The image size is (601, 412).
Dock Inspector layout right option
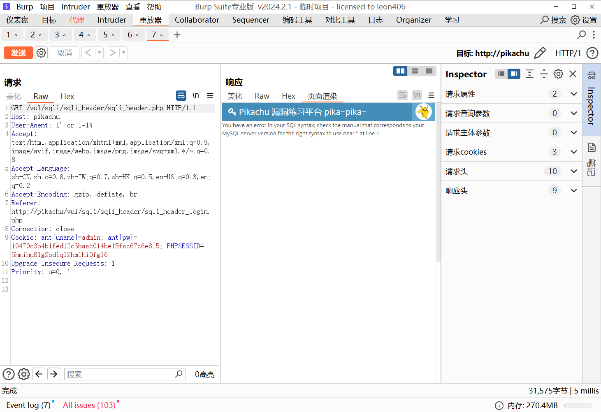click(514, 74)
